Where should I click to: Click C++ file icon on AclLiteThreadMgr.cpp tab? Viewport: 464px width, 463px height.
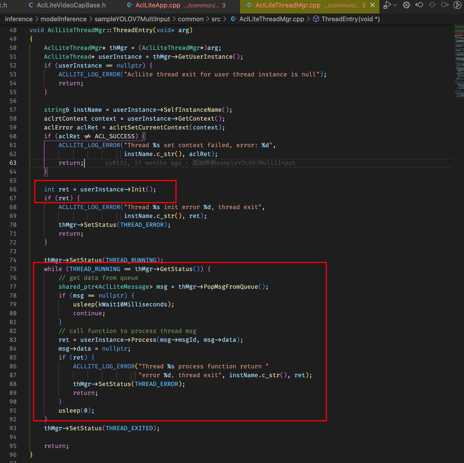[250, 5]
